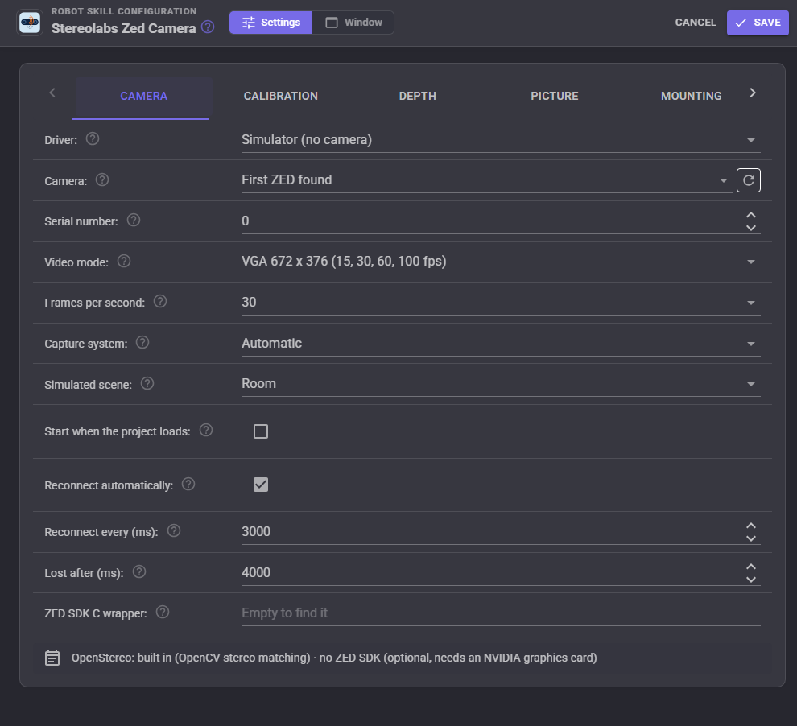Select the Camera tab
This screenshot has width=797, height=726.
tap(143, 96)
